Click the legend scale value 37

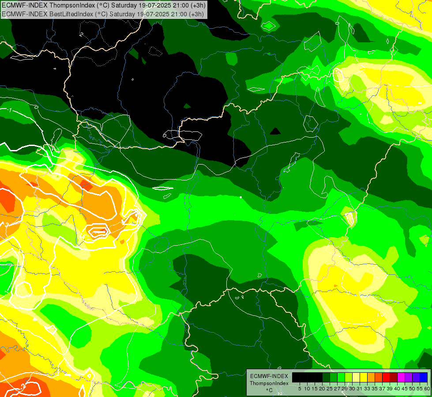coord(382,389)
